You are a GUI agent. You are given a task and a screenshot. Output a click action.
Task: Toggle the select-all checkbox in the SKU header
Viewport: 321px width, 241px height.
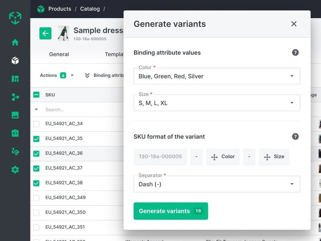coord(36,95)
